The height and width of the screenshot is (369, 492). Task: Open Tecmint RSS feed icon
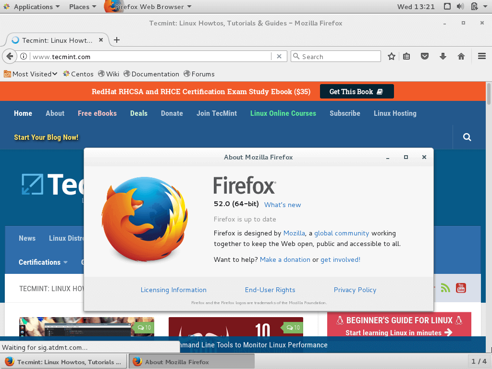tap(445, 288)
